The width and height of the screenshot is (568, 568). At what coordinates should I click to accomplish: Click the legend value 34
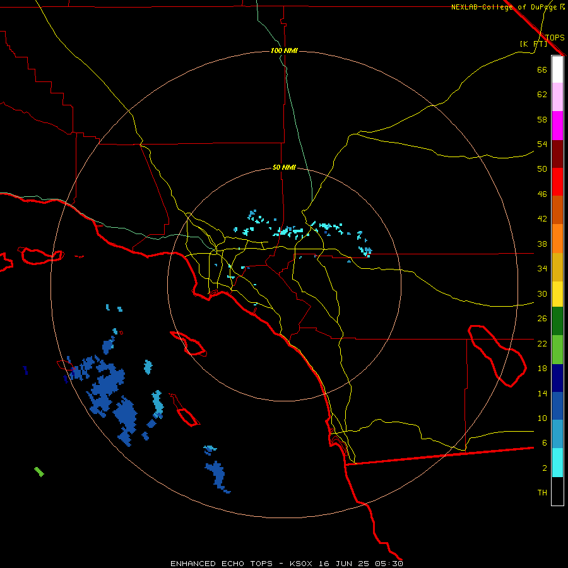coord(542,268)
